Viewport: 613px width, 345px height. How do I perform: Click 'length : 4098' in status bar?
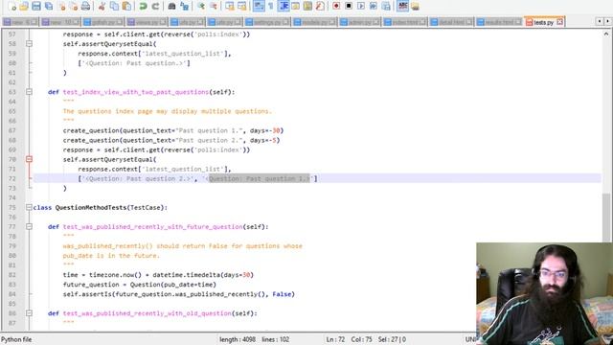238,339
